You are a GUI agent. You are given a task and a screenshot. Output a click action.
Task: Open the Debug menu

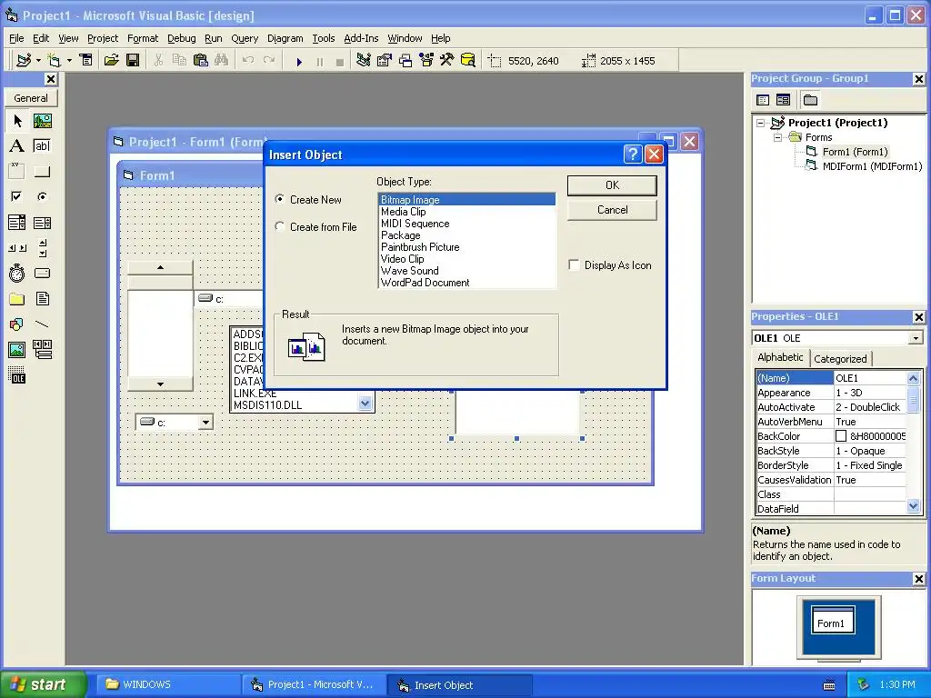pos(182,38)
